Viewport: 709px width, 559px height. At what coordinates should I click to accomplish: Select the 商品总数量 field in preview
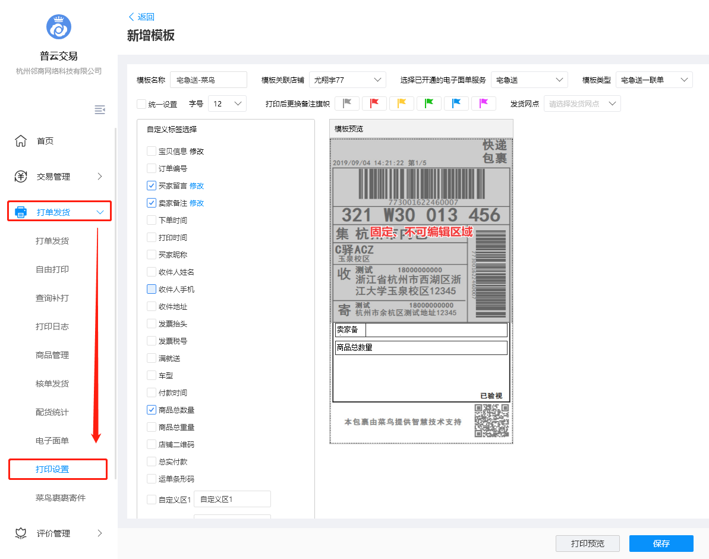(421, 348)
